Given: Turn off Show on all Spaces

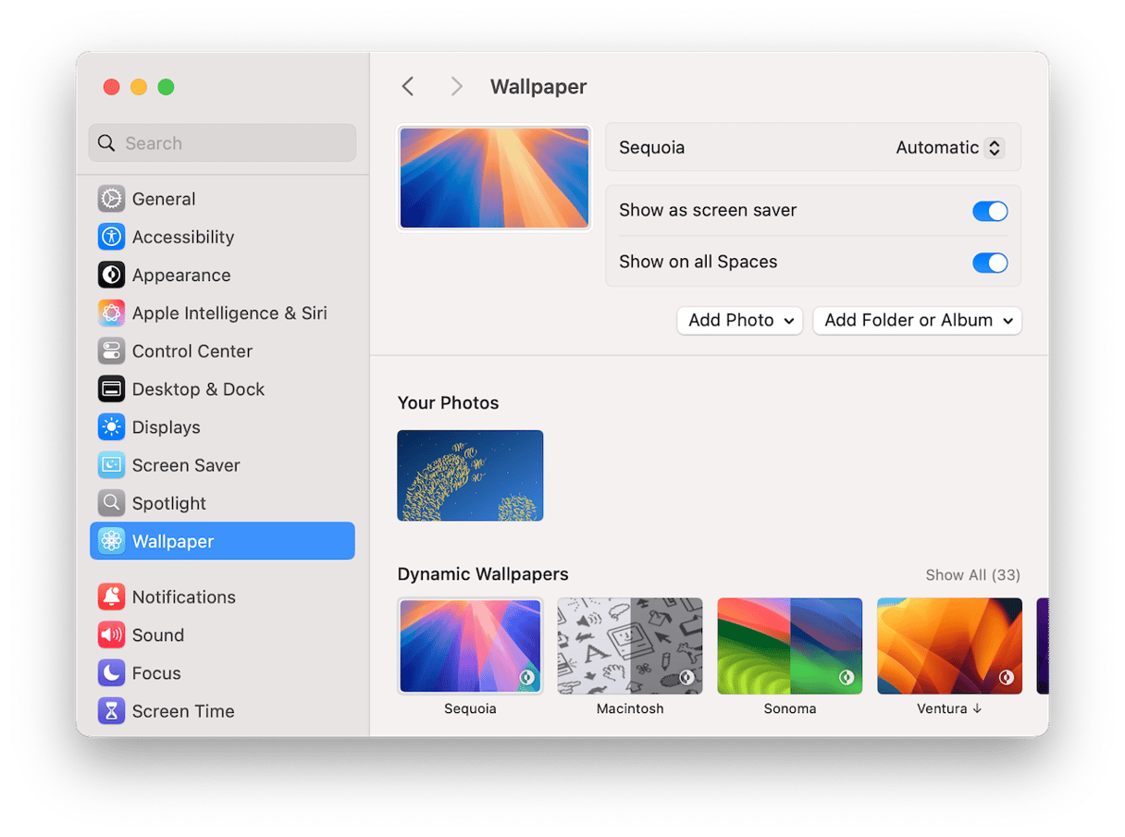Looking at the screenshot, I should pyautogui.click(x=989, y=263).
